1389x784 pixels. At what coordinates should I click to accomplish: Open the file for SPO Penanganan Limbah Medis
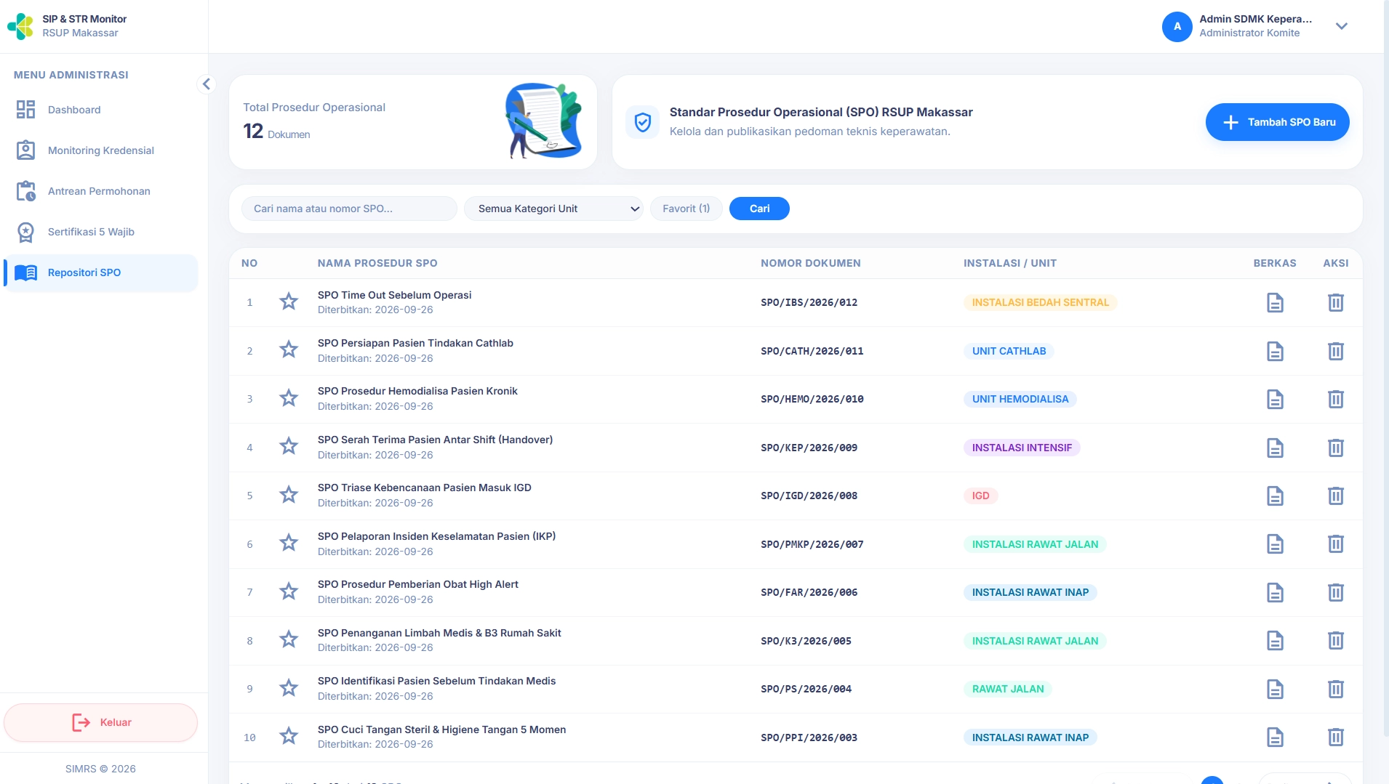1275,640
